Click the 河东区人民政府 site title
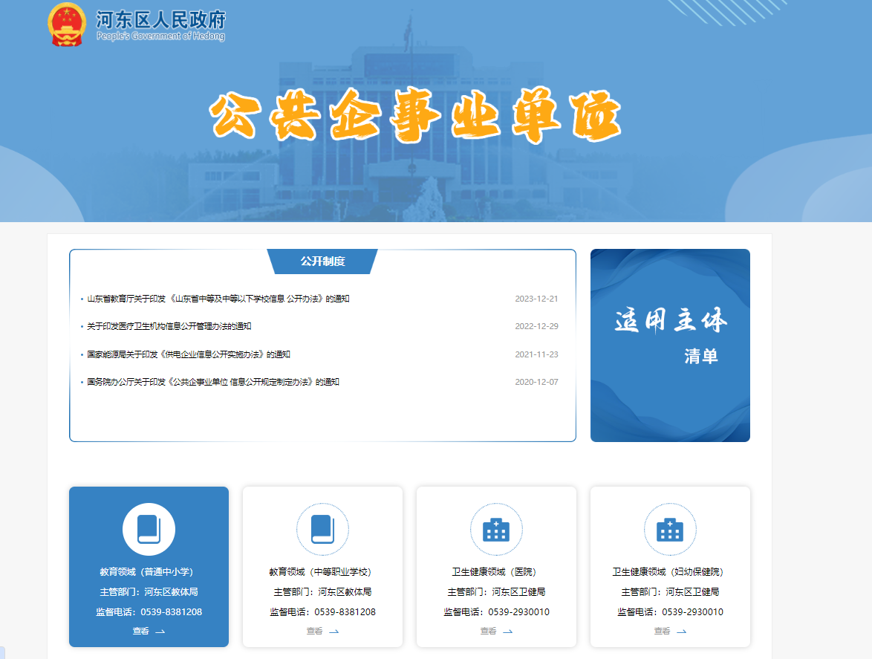The height and width of the screenshot is (659, 872). click(160, 20)
